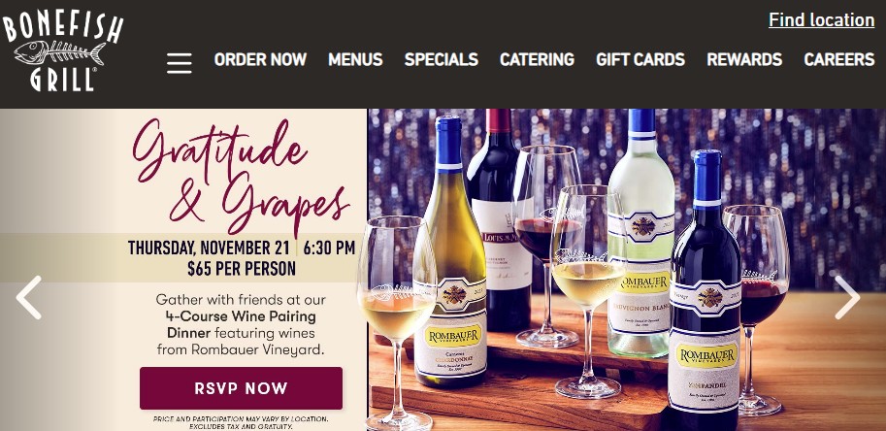Click the 4-Course Wine Pairing Dinner description text

pos(242,324)
